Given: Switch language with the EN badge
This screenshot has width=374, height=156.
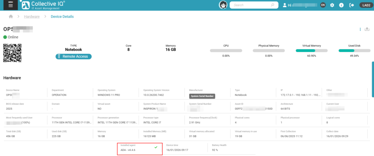Looking at the screenshot, I should coord(323,5).
